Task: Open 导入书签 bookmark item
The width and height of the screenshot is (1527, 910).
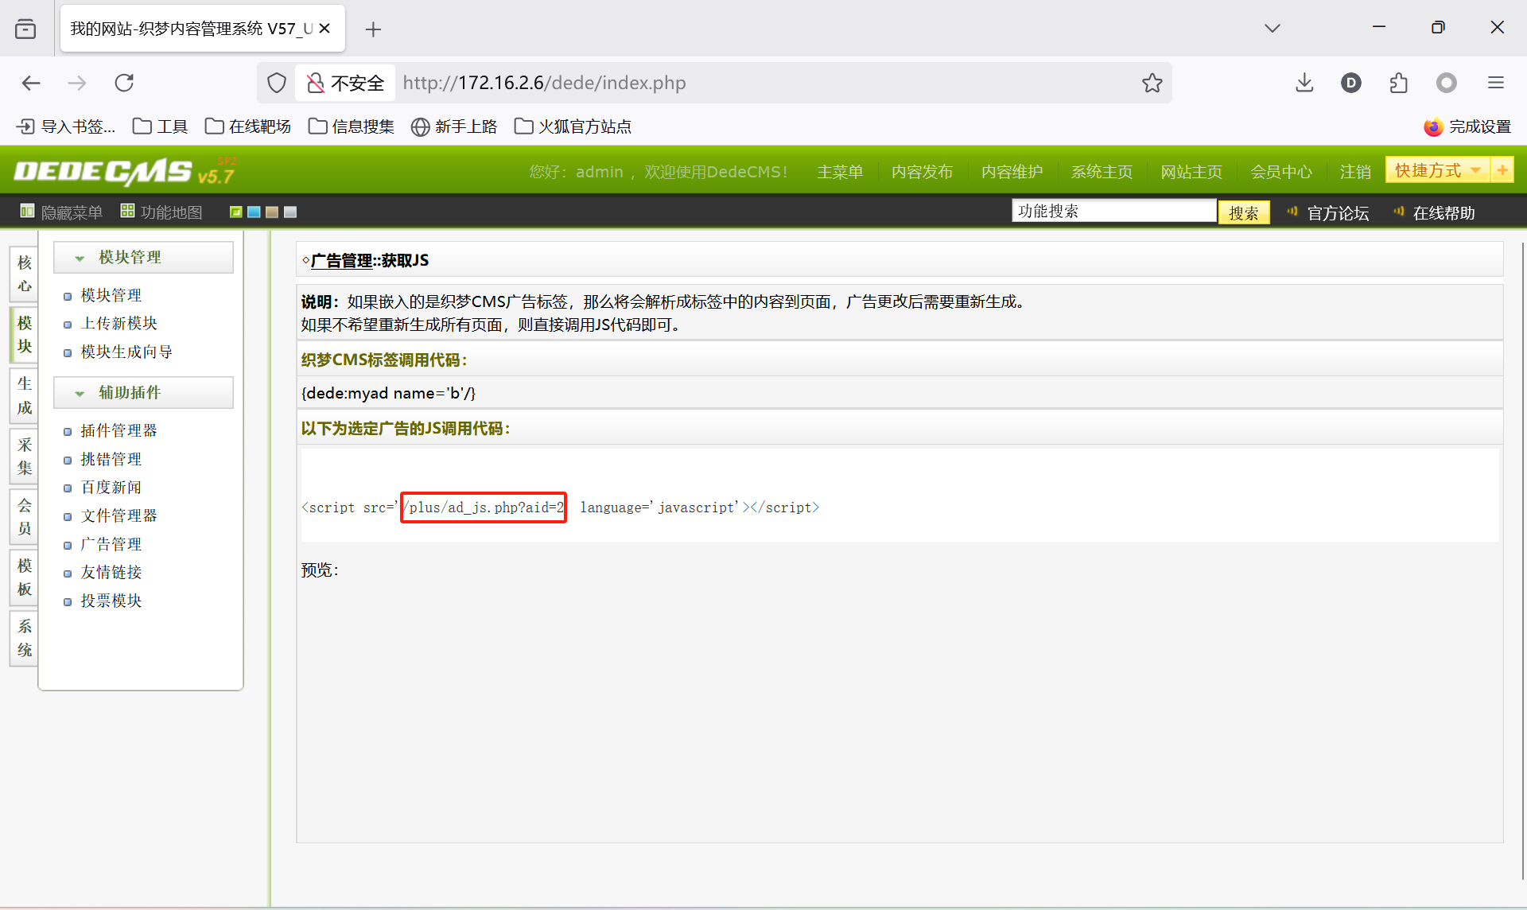Action: tap(66, 126)
